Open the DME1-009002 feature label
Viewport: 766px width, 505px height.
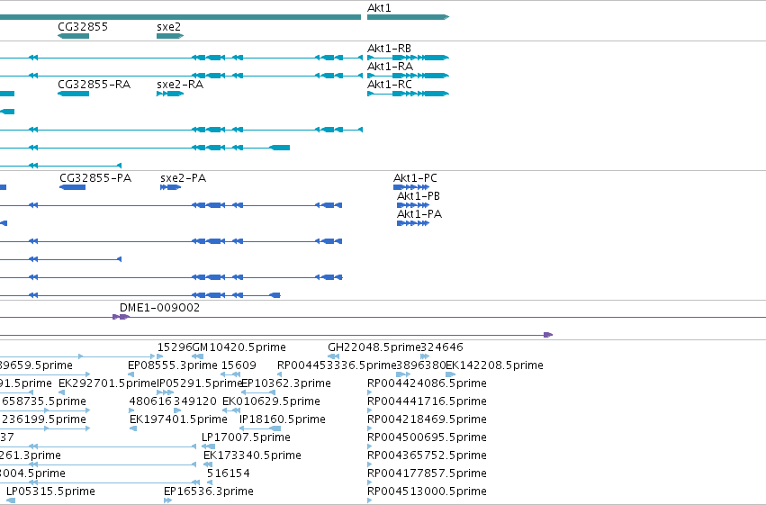(159, 308)
